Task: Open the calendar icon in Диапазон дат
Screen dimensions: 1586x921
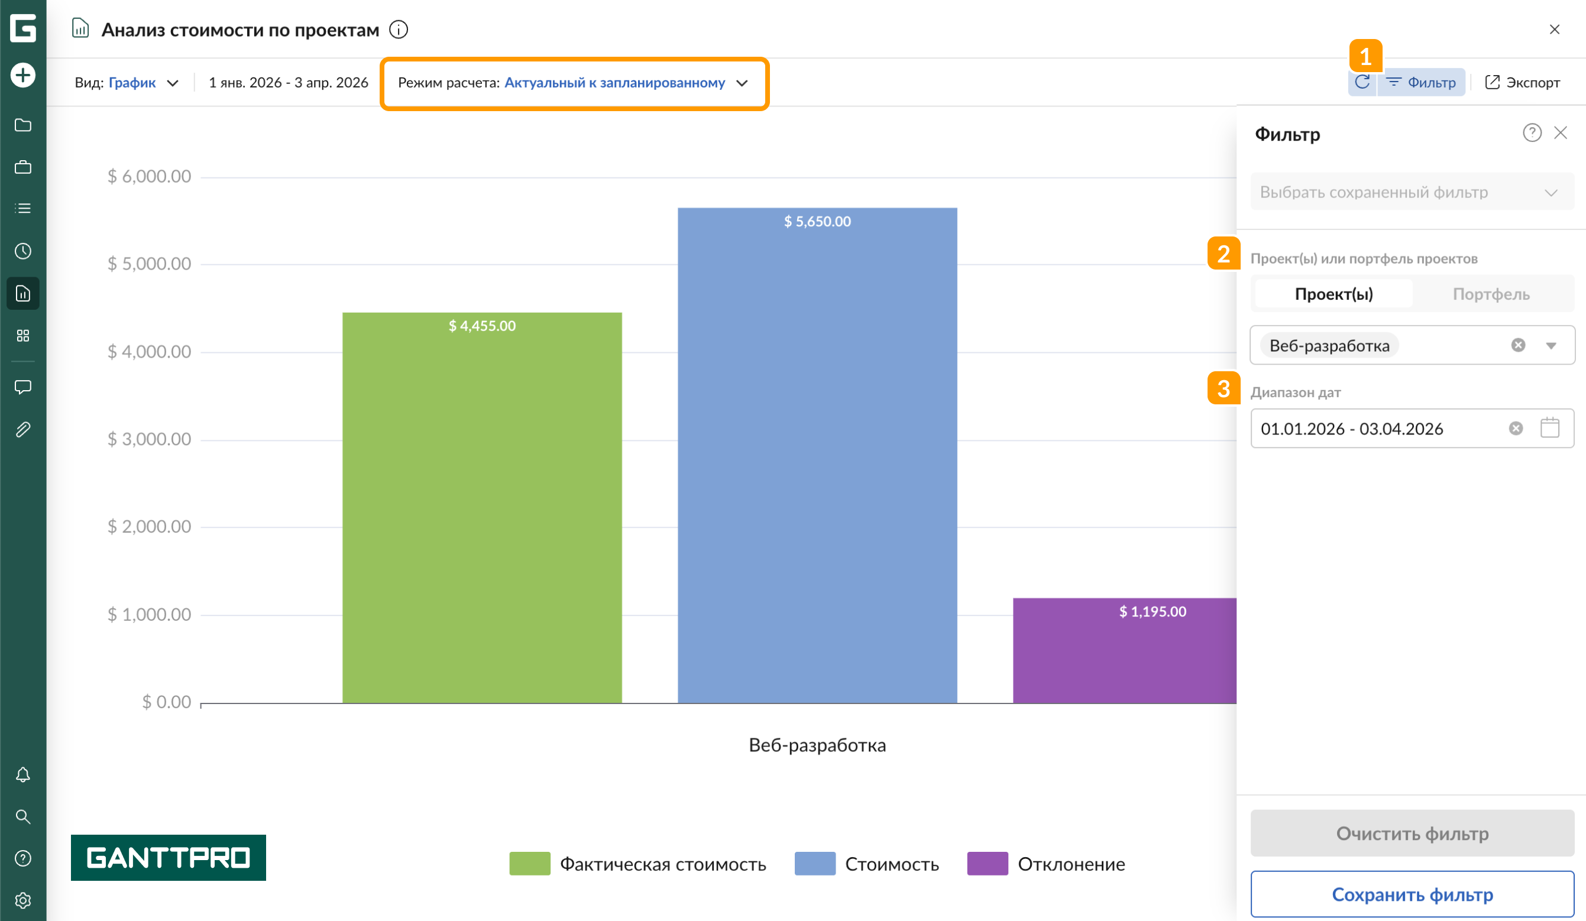Action: [x=1549, y=429]
